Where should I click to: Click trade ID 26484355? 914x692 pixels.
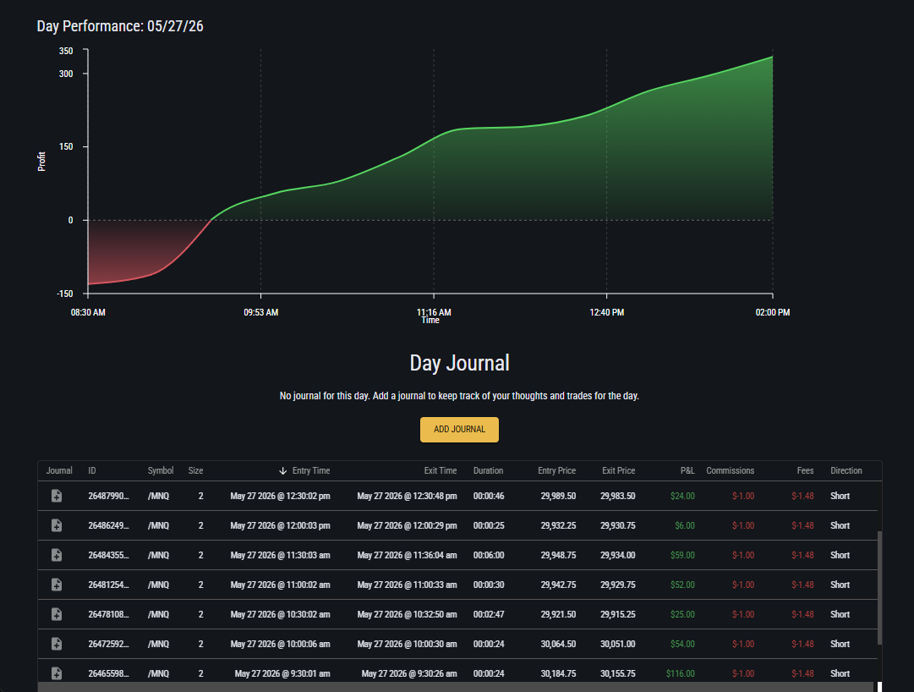click(x=108, y=555)
